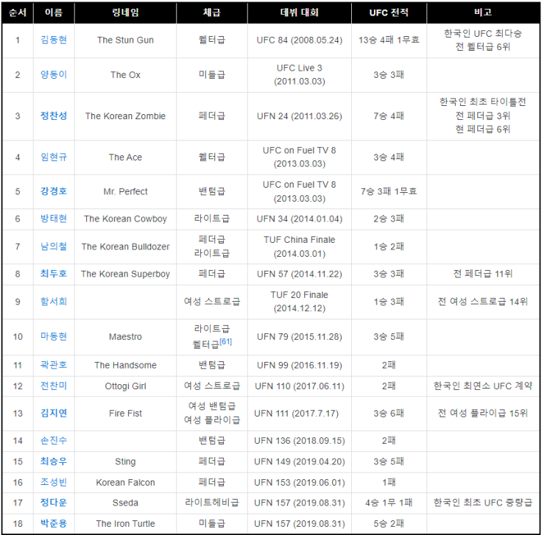Click the 이름 column header
547x535 pixels.
[54, 13]
